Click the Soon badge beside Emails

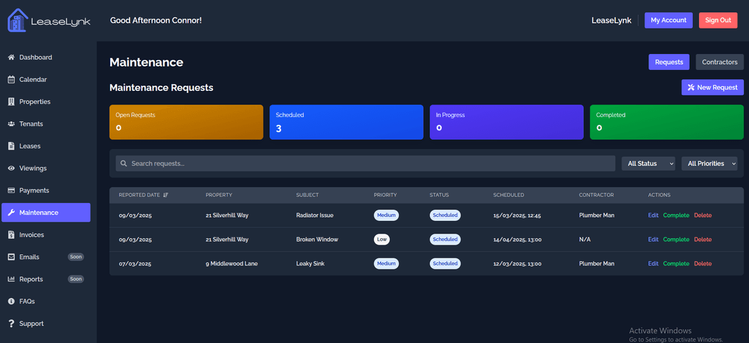click(76, 257)
